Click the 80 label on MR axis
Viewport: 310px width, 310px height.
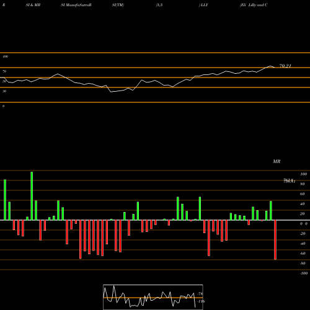(x=303, y=184)
